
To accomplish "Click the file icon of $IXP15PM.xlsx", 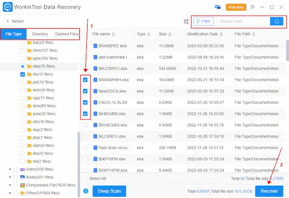I will point(95,159).
